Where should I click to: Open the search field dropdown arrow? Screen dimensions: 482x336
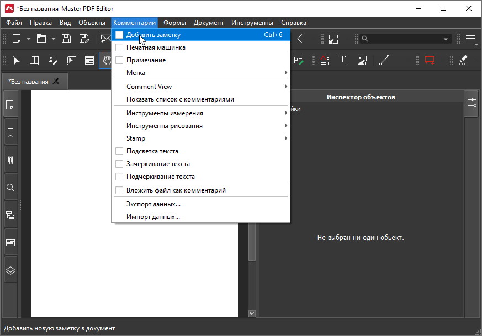coord(446,39)
